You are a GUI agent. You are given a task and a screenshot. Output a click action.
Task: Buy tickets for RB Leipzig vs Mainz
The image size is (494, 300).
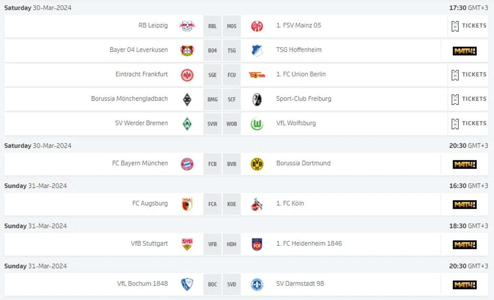click(x=469, y=26)
